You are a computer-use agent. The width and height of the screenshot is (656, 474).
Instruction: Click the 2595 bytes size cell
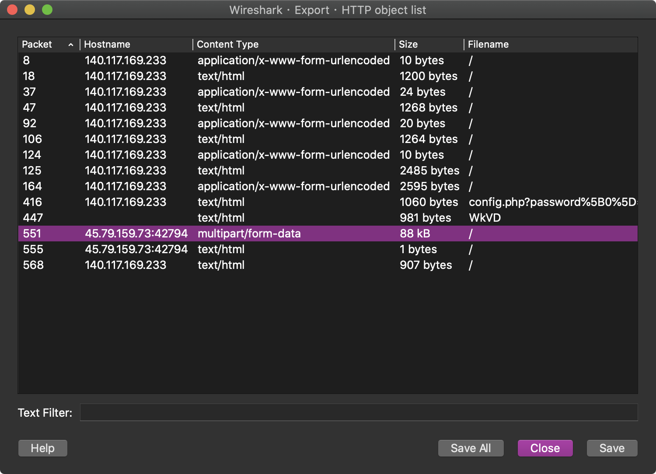pyautogui.click(x=429, y=186)
